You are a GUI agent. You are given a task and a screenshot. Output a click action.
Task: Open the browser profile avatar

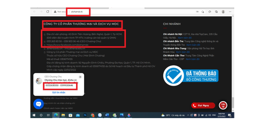click(223, 12)
